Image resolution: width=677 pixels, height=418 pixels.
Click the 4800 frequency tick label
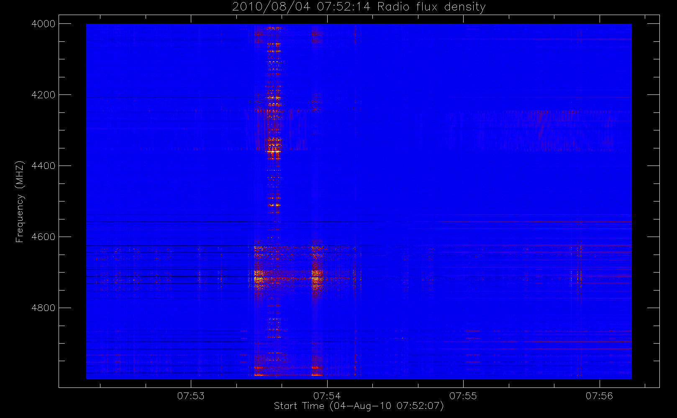coord(44,308)
